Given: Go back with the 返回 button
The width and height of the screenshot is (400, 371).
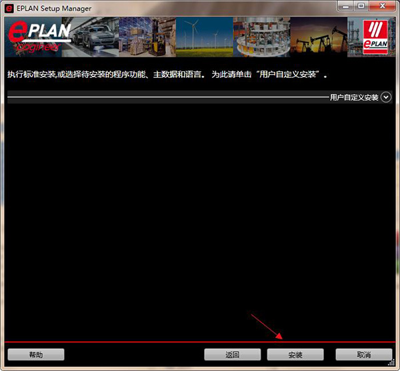Looking at the screenshot, I should click(x=232, y=354).
